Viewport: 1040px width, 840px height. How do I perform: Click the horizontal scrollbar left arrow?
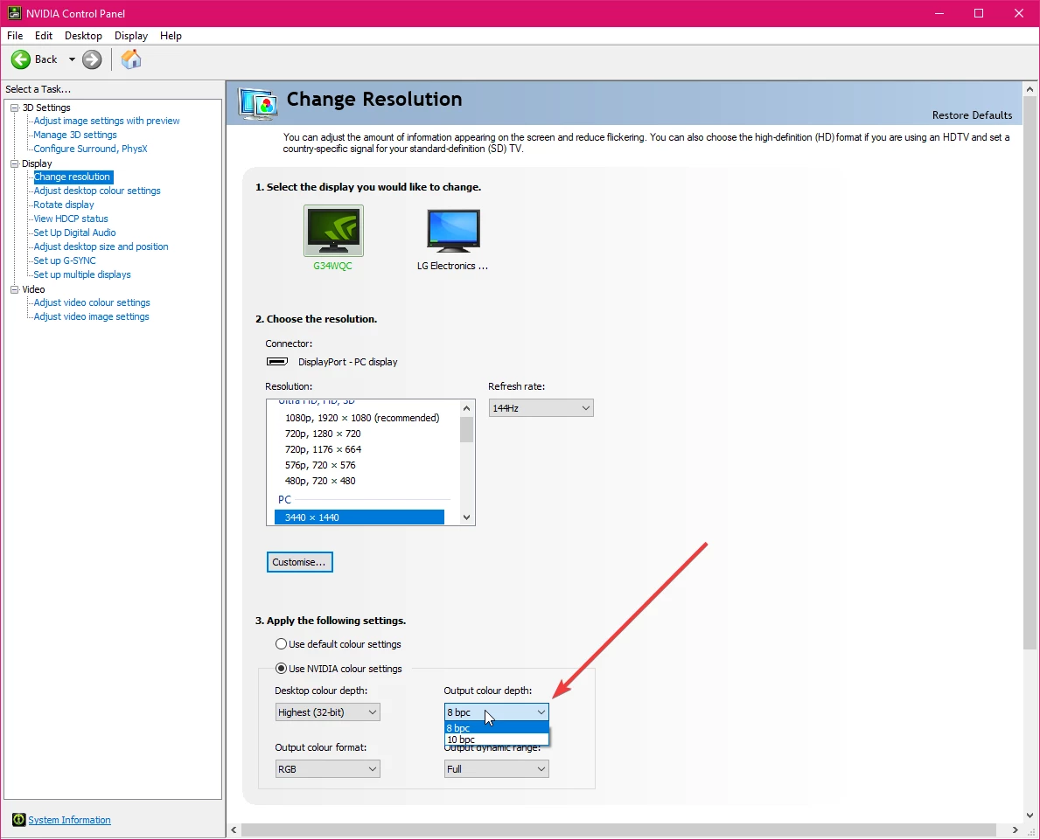[x=234, y=830]
